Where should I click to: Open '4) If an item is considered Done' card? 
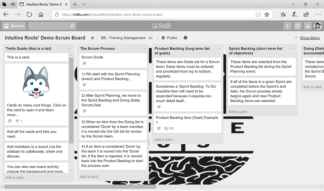(x=113, y=156)
